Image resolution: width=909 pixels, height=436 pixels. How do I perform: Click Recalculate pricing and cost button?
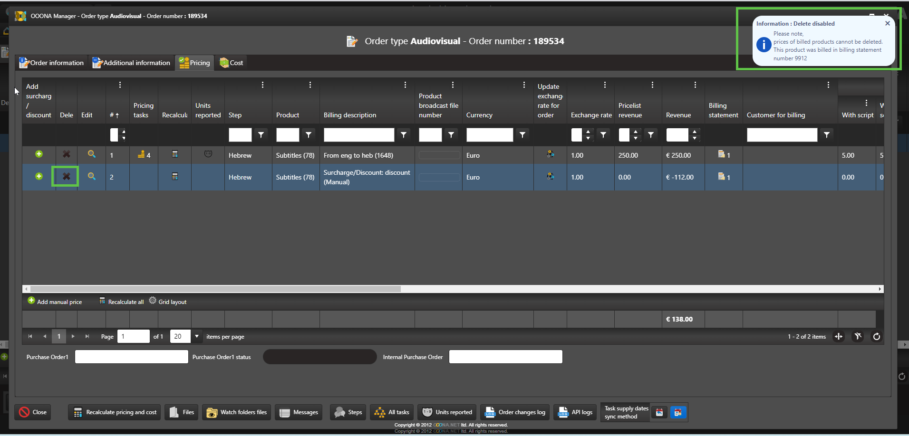coord(115,412)
